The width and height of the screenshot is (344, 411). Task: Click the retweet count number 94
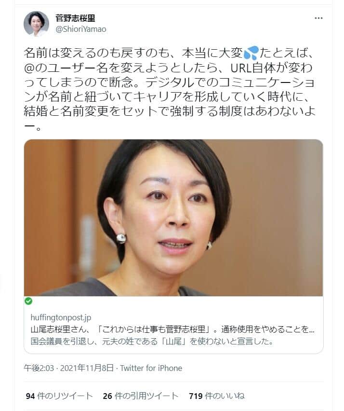point(30,396)
